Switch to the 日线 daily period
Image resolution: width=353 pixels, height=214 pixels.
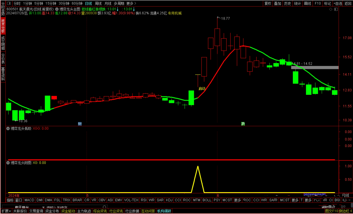point(89,3)
